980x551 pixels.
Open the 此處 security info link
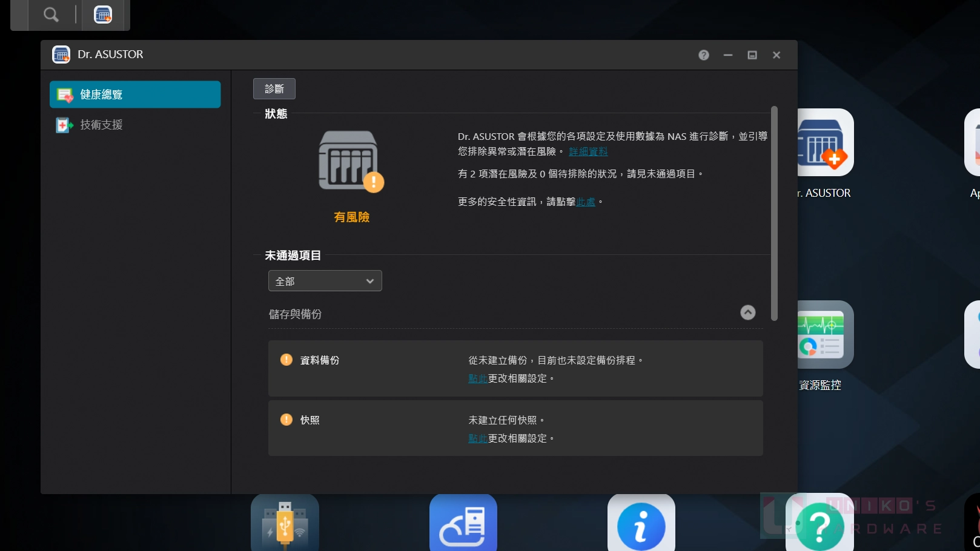pyautogui.click(x=586, y=202)
